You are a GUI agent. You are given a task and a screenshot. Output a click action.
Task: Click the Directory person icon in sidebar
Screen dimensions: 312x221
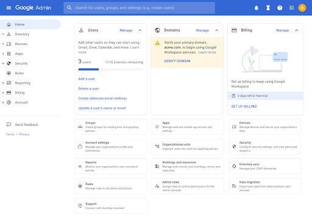(x=9, y=34)
